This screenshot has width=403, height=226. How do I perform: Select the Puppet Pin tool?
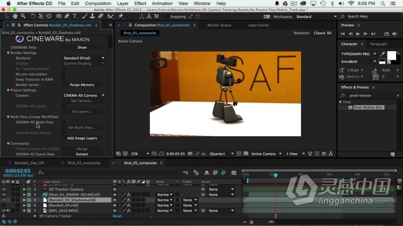tap(120, 16)
